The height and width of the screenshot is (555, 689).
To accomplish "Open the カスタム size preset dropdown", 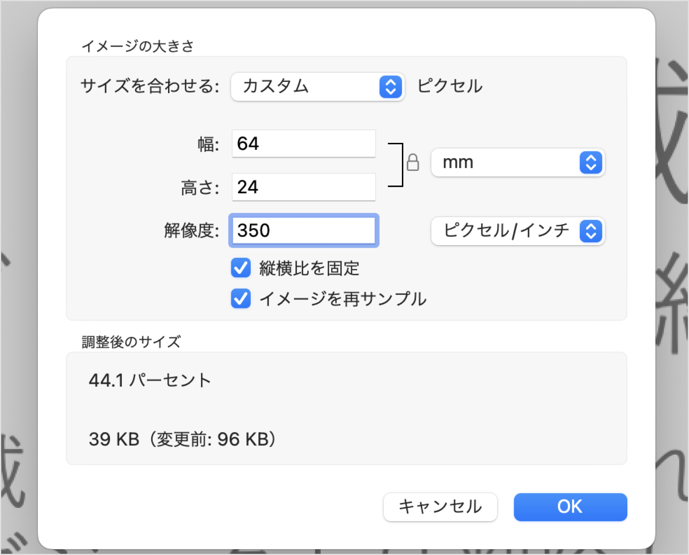I will click(317, 87).
